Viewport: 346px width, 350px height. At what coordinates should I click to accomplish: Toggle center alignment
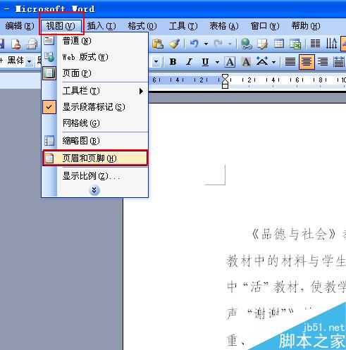[x=307, y=62]
